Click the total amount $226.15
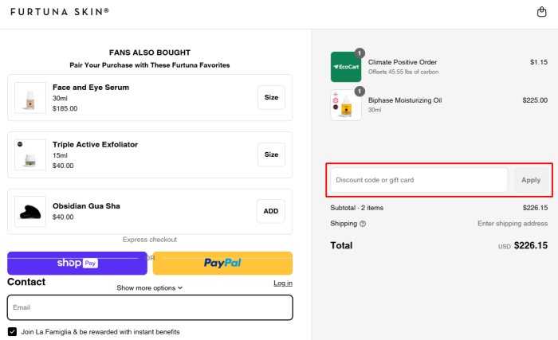 pos(531,245)
